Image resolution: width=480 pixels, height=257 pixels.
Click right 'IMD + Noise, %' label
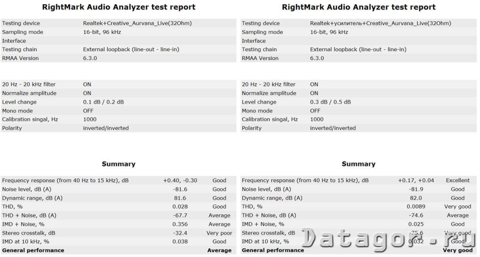pos(263,224)
